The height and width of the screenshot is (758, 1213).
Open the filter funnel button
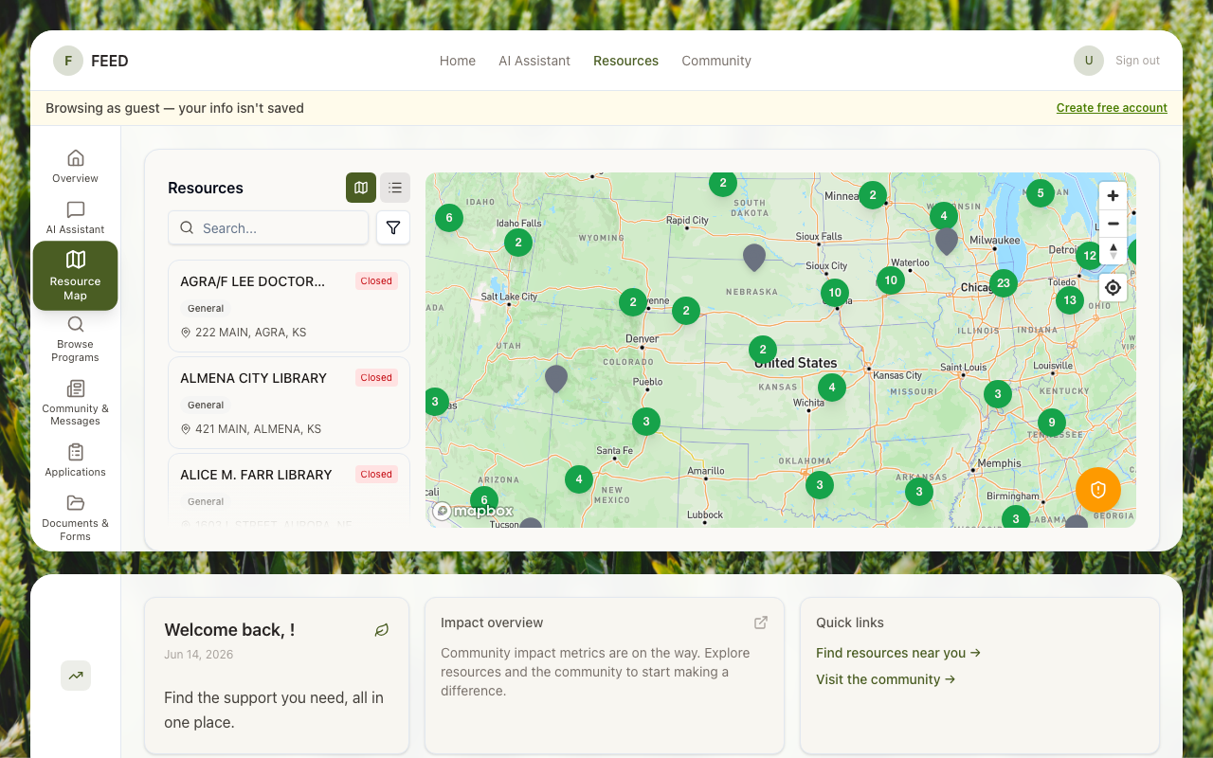click(x=393, y=227)
